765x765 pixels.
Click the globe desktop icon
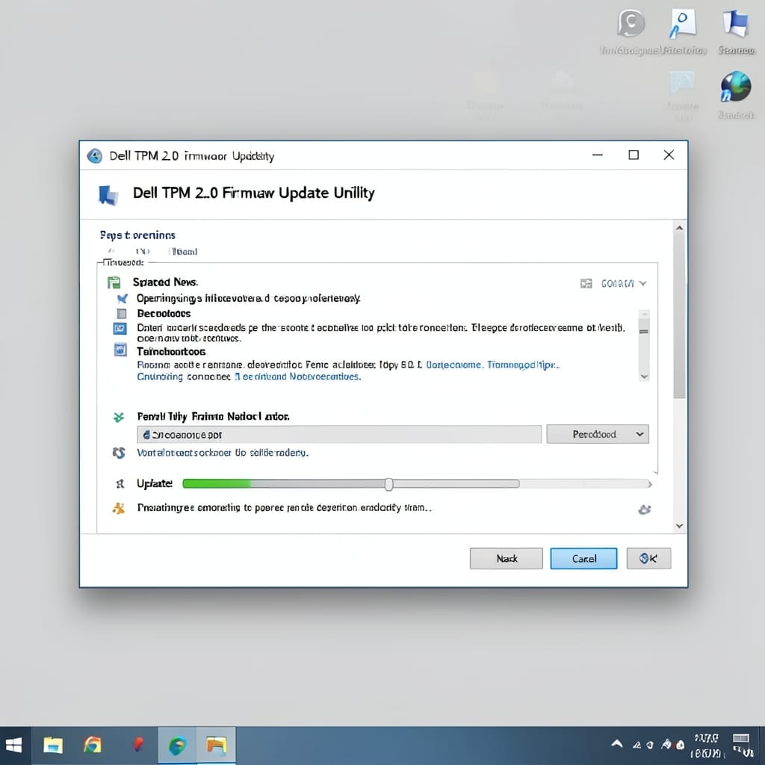point(736,87)
